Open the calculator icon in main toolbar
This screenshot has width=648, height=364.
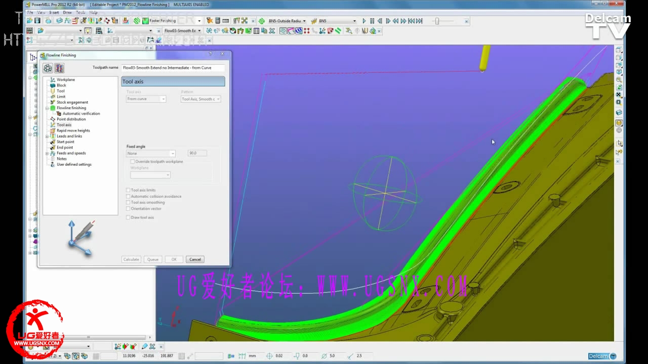tap(218, 21)
